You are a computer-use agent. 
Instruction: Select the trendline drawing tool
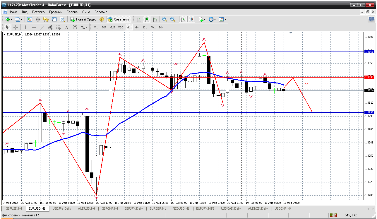(x=42, y=27)
